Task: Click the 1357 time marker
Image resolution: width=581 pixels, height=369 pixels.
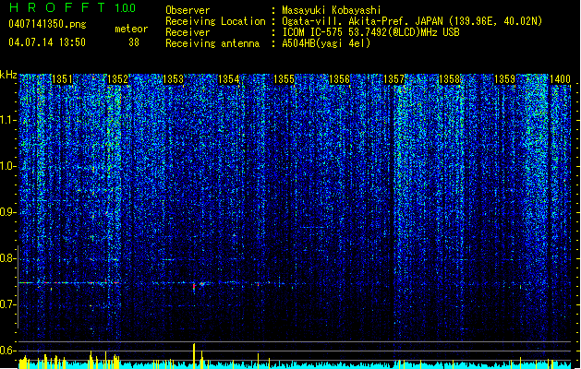Action: (x=393, y=79)
